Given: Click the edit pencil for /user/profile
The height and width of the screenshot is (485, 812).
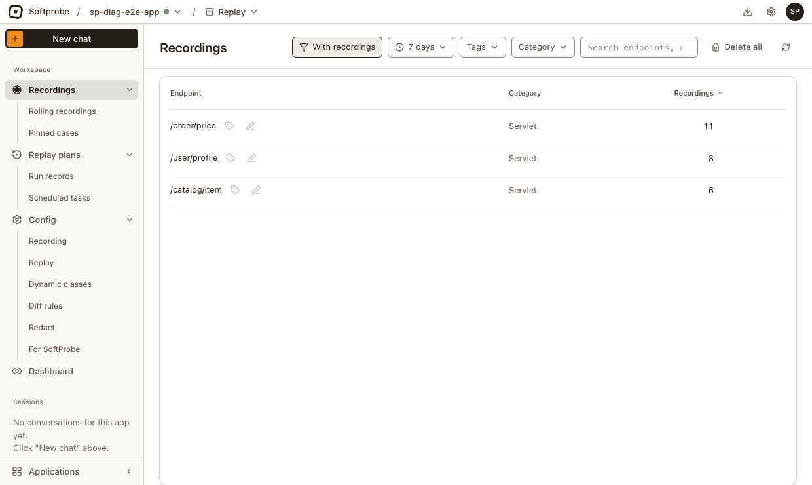Looking at the screenshot, I should pos(251,158).
